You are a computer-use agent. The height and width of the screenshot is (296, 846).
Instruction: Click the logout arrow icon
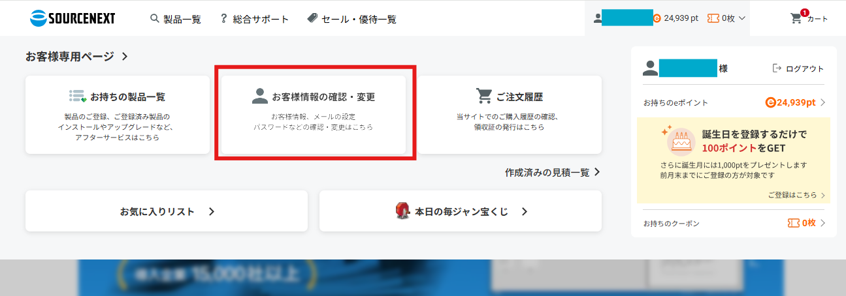point(777,68)
